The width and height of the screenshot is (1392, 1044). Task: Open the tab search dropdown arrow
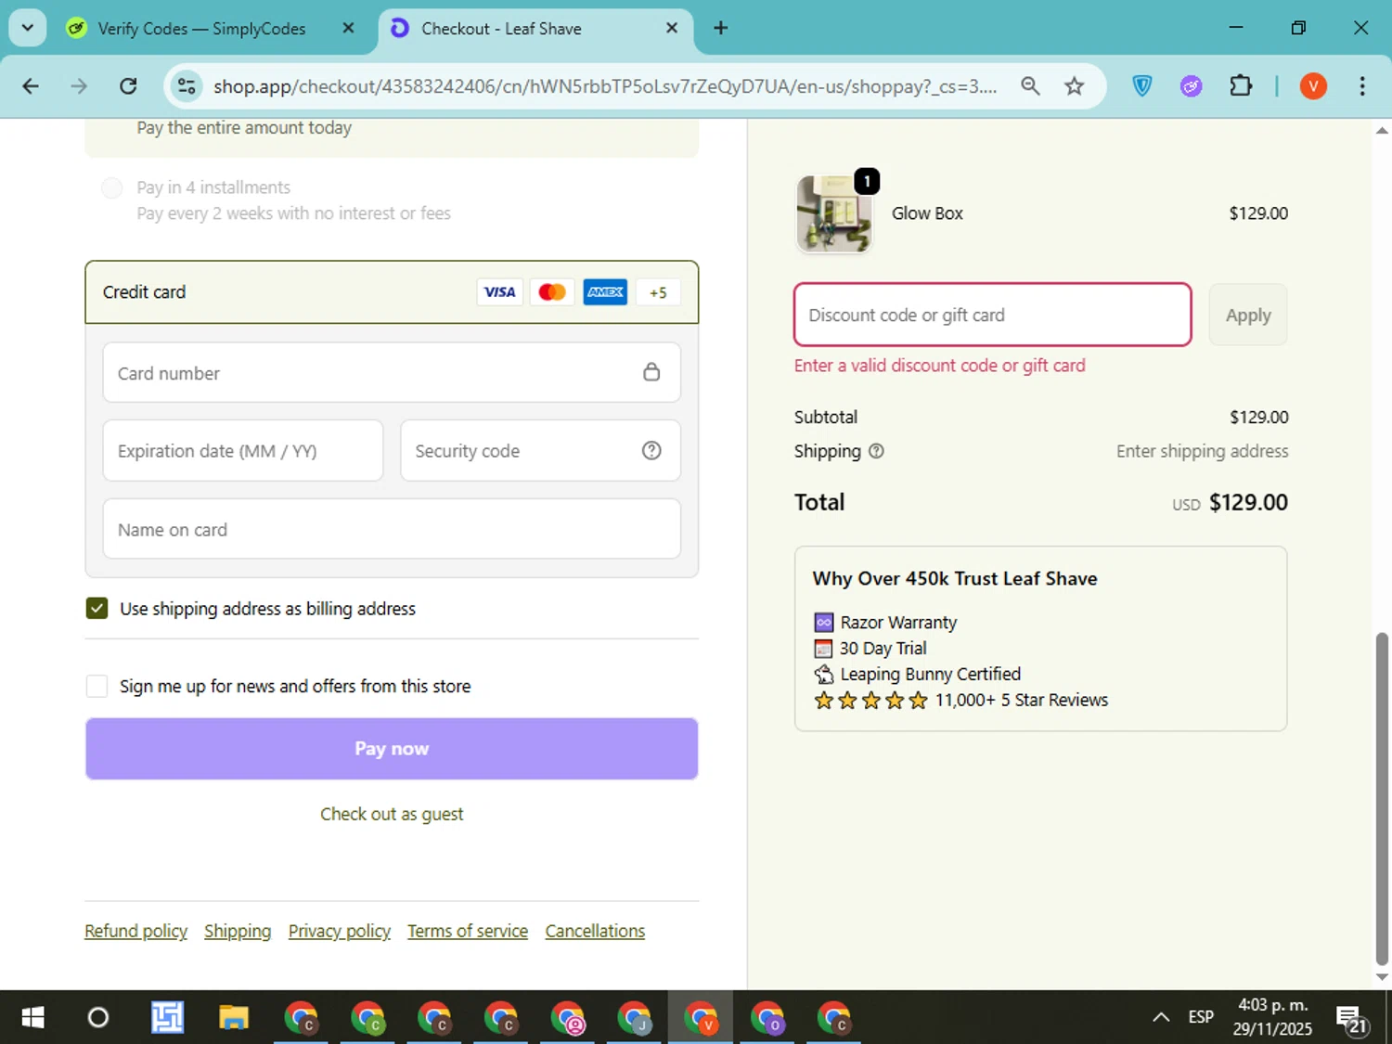pyautogui.click(x=28, y=28)
